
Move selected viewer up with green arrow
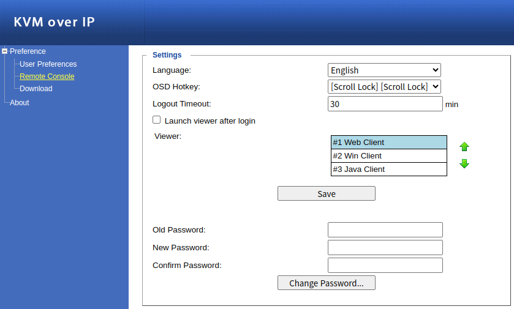point(464,147)
